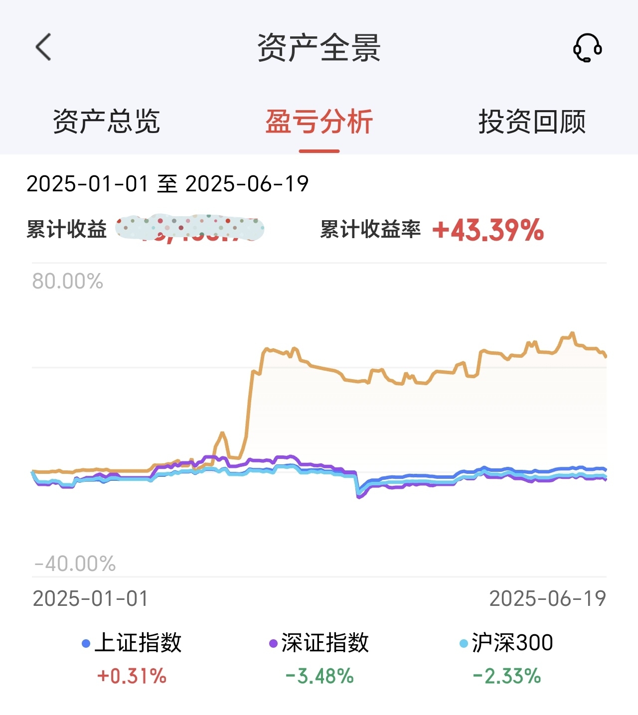Click the orange portfolio curve peak
This screenshot has width=638, height=715.
(572, 333)
